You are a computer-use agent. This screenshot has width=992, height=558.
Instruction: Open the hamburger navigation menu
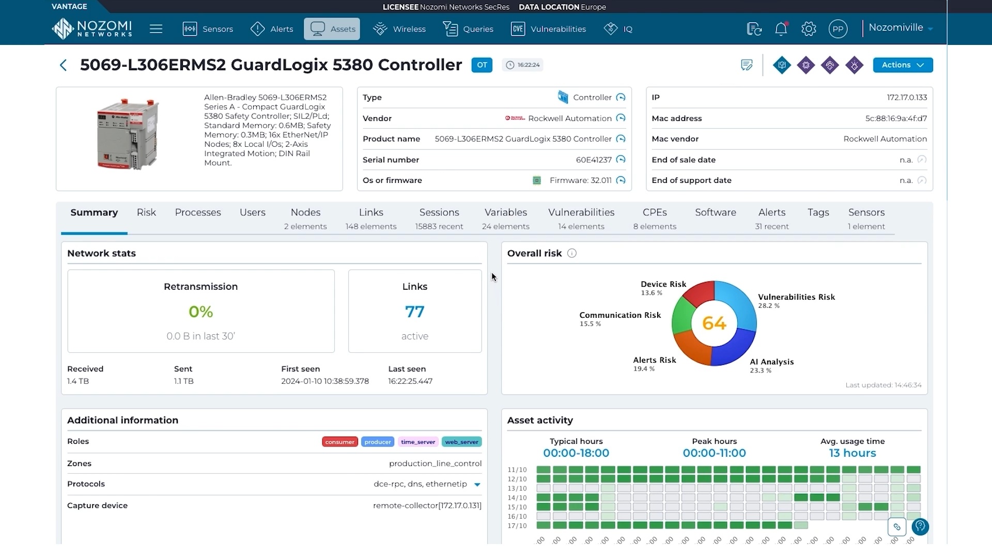pos(156,29)
